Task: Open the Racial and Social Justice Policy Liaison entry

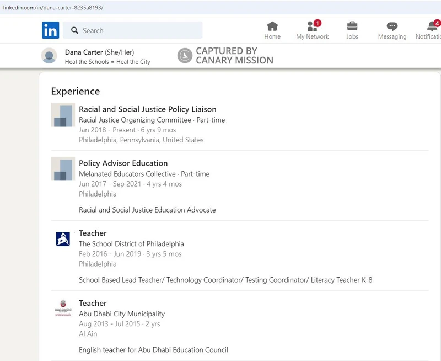Action: (147, 109)
